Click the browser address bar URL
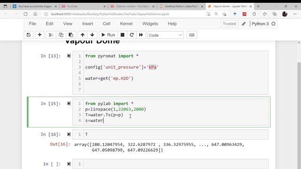Screen dimensions: 301x169 (x=110, y=14)
